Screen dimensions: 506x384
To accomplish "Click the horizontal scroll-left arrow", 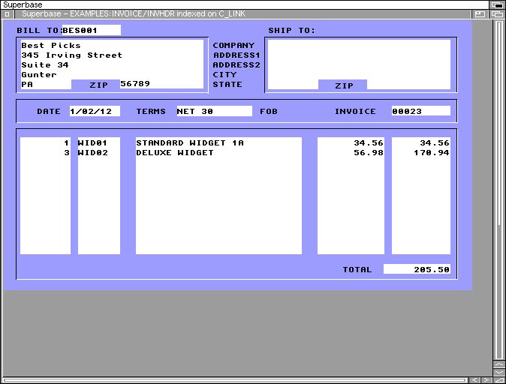I will pyautogui.click(x=474, y=380).
